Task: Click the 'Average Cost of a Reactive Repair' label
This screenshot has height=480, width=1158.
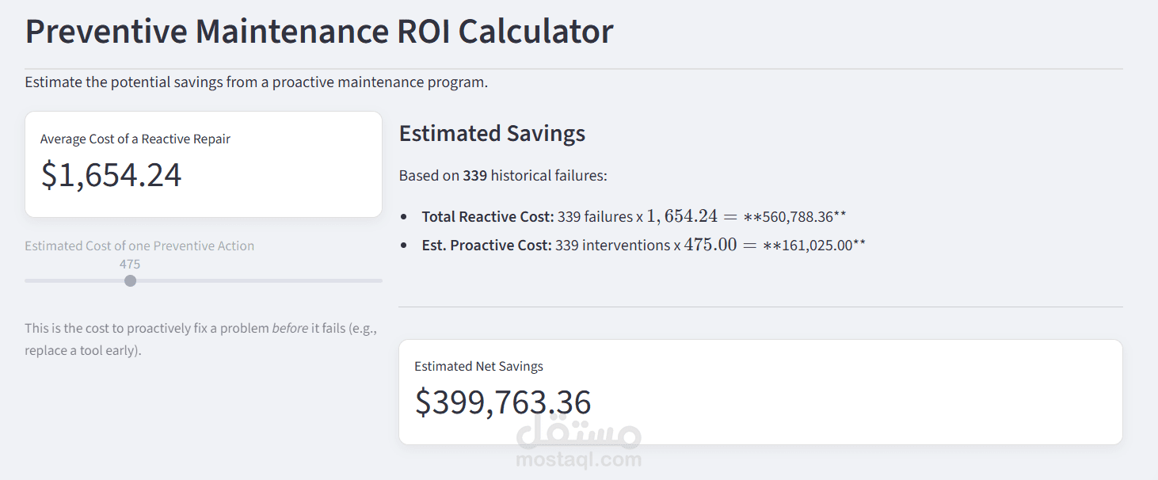Action: click(135, 139)
